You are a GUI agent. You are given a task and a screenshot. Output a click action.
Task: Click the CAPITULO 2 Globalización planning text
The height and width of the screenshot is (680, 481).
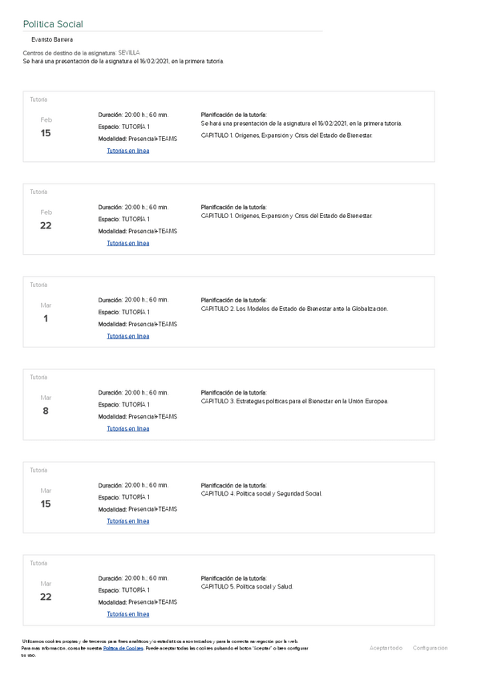293,309
